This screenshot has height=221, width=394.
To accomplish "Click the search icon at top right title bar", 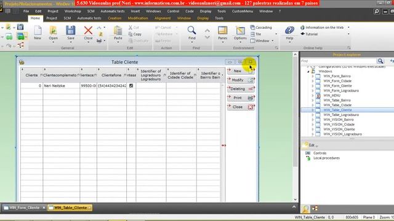I will (377, 11).
